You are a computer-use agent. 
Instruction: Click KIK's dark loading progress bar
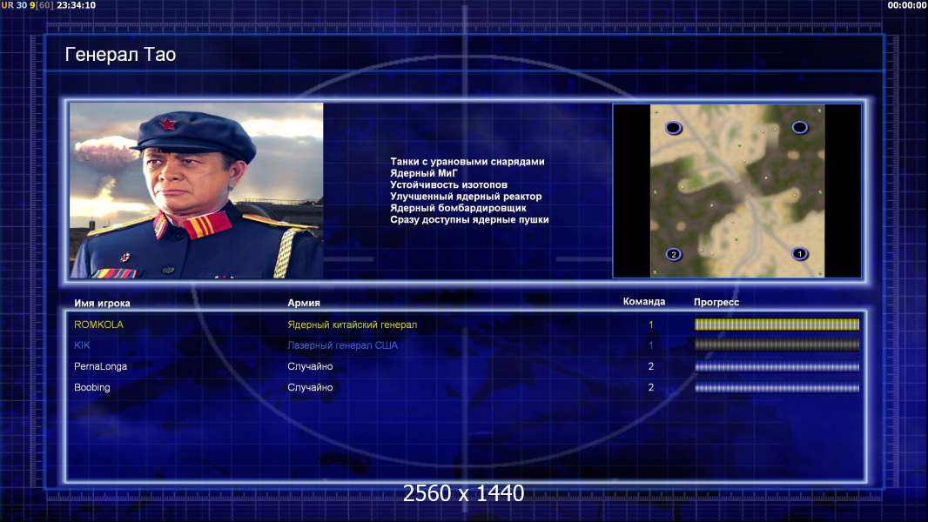click(777, 345)
